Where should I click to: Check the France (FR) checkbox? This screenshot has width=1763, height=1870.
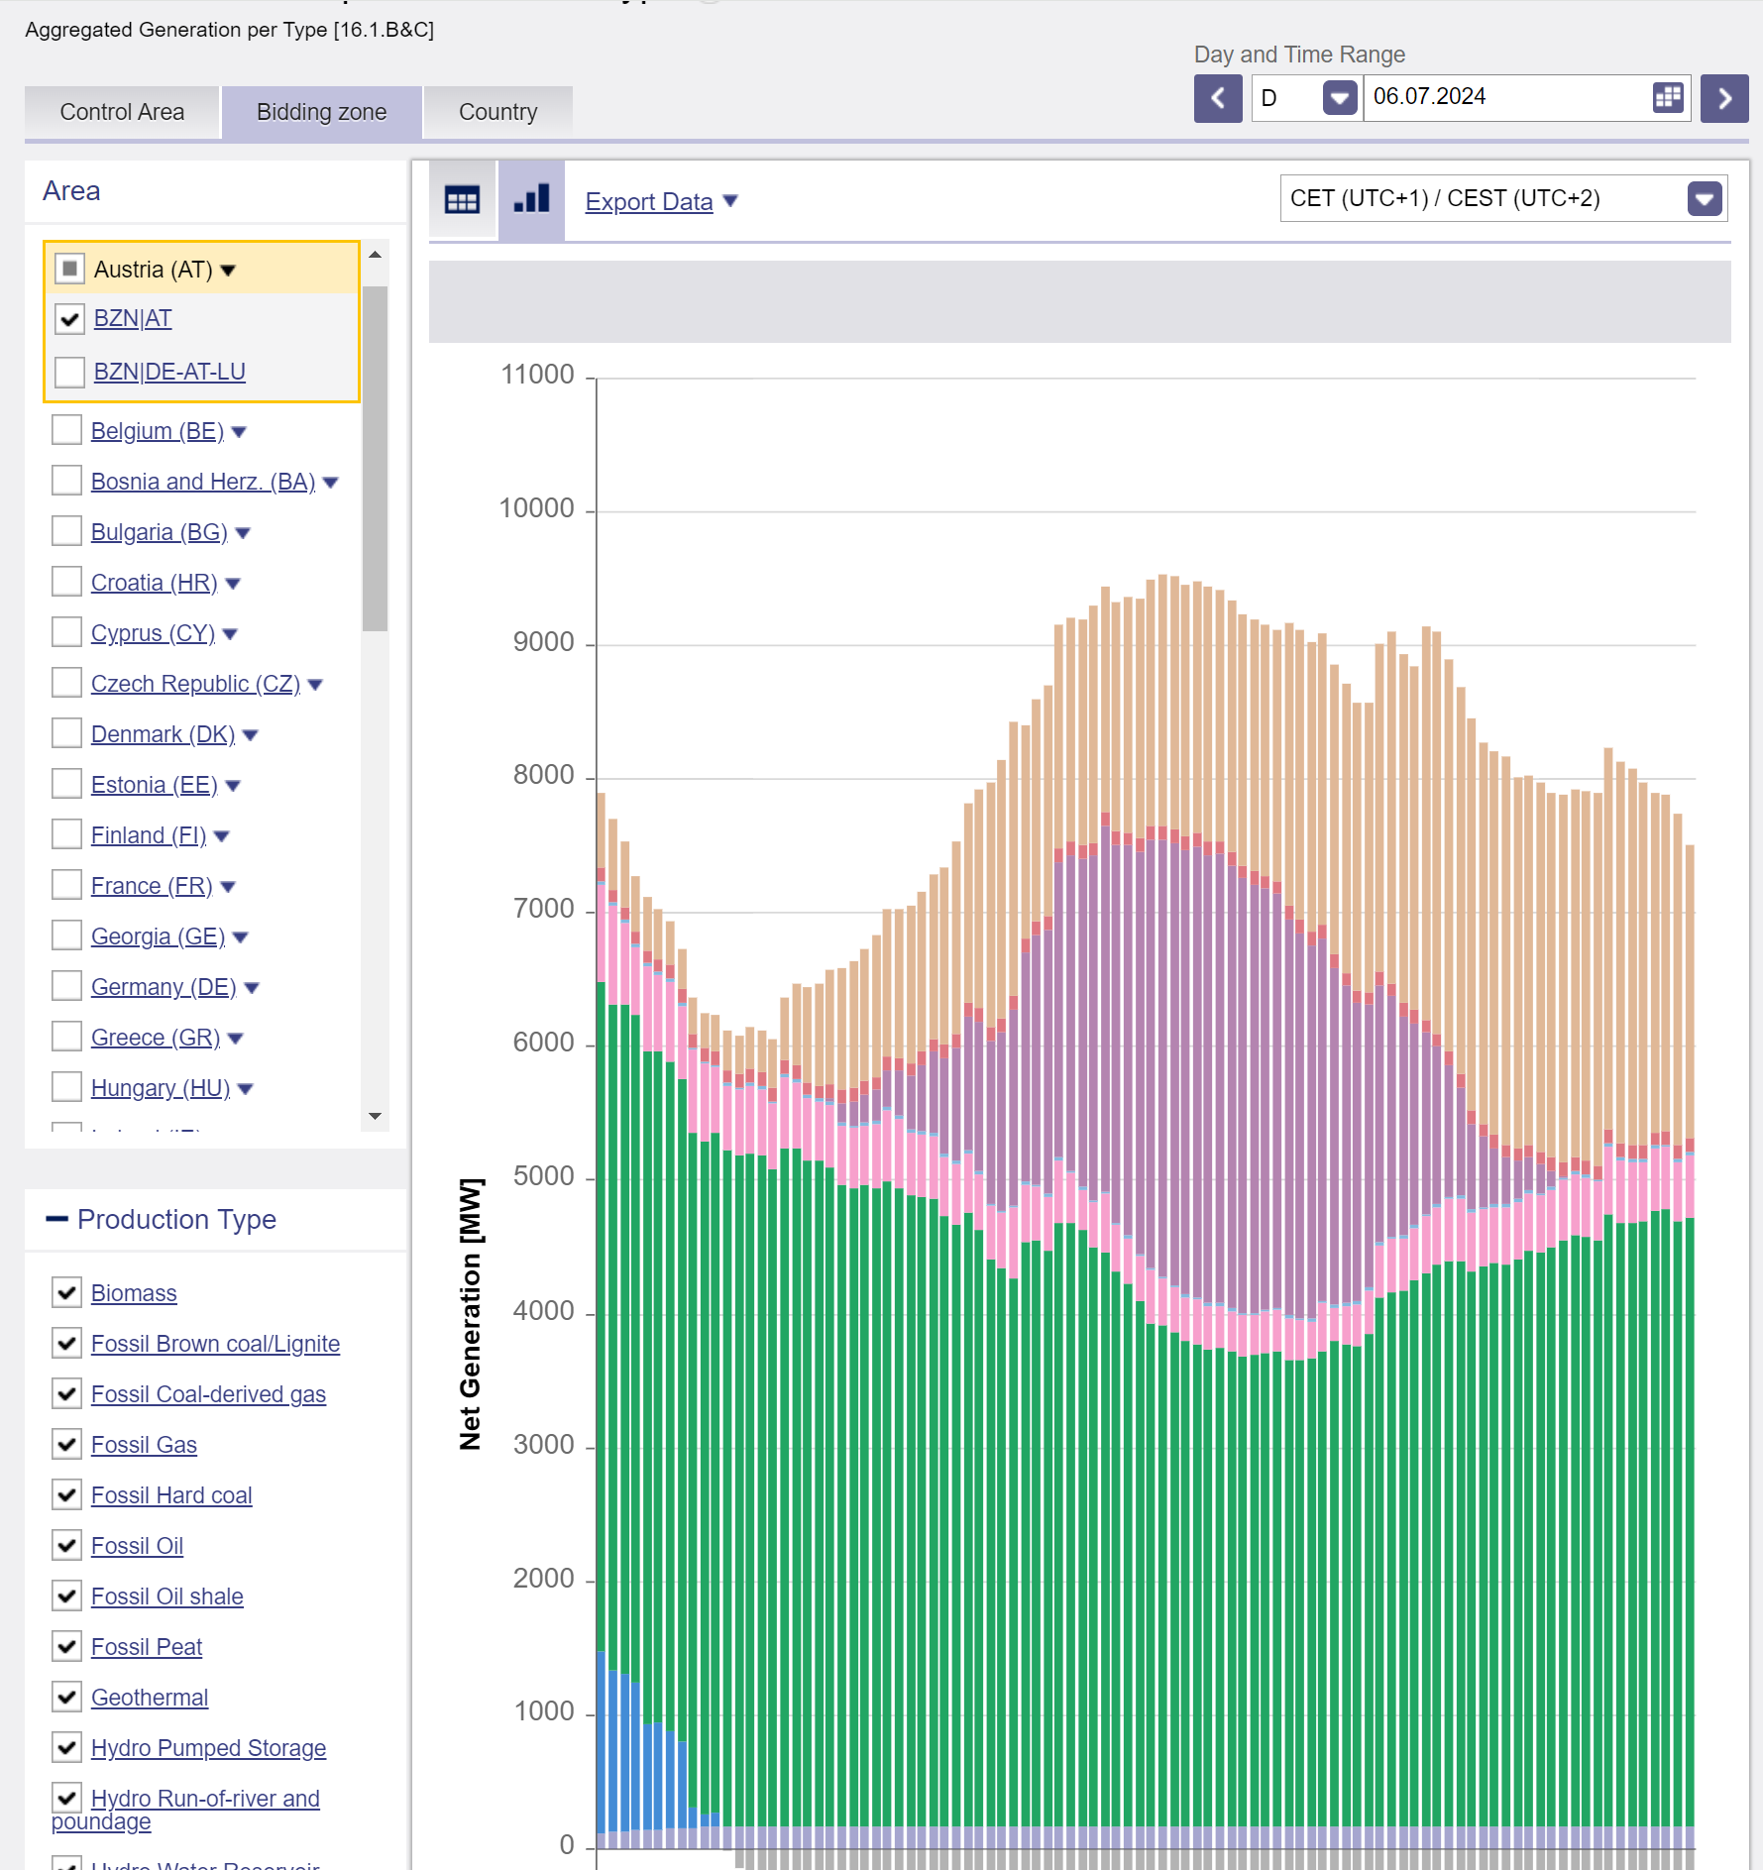tap(66, 885)
